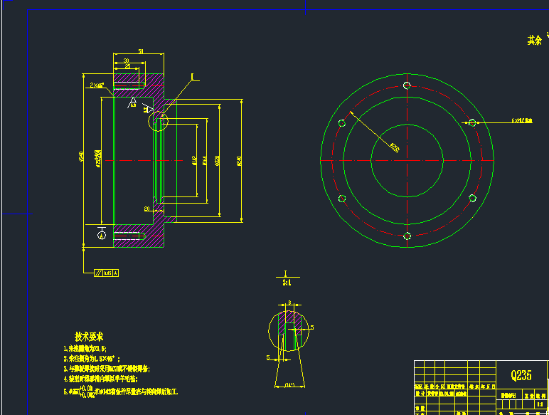Click the parallelism tolerance frame referencing datum A

click(107, 273)
